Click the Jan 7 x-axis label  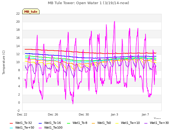click(145, 114)
